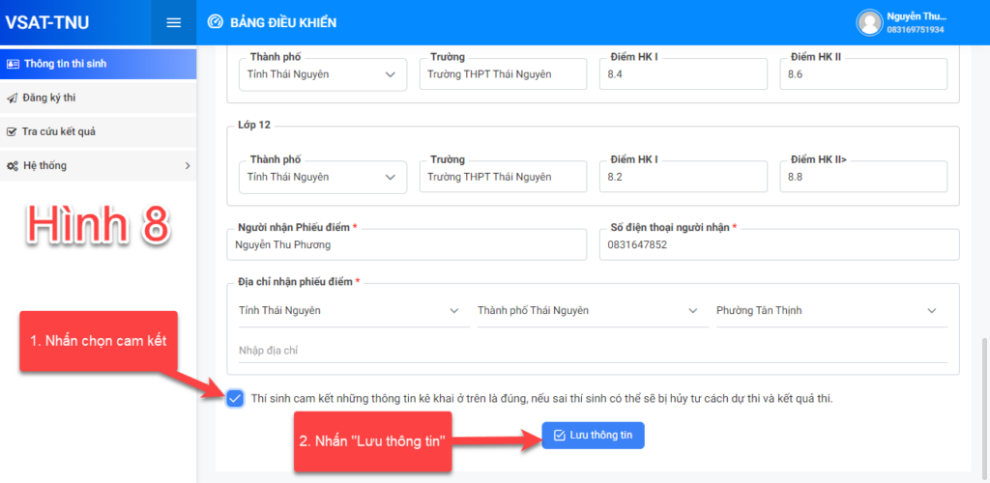Click the dashboard gauge icon in header

pyautogui.click(x=216, y=22)
